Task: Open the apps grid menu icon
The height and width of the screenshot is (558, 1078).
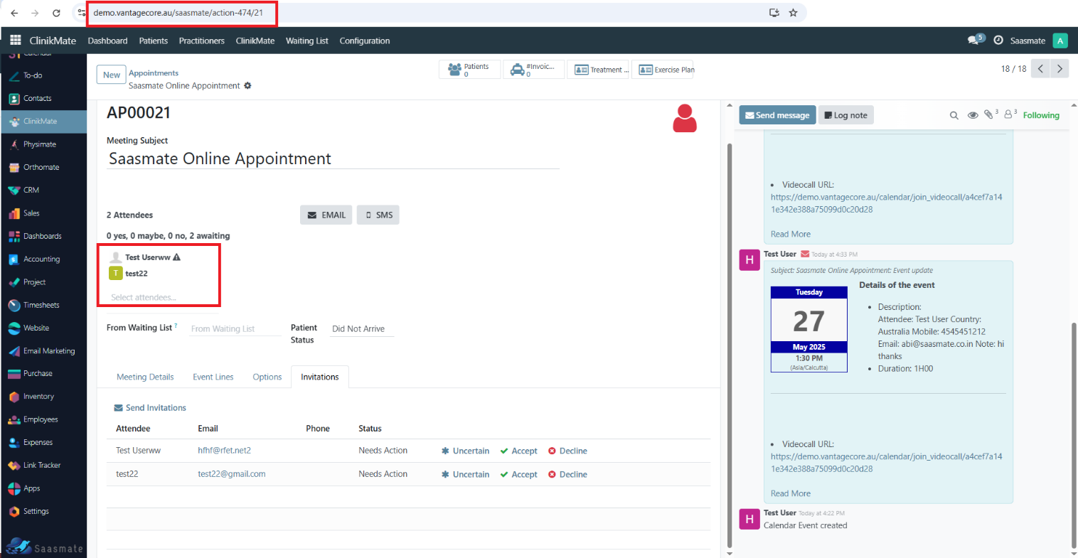Action: pyautogui.click(x=15, y=41)
